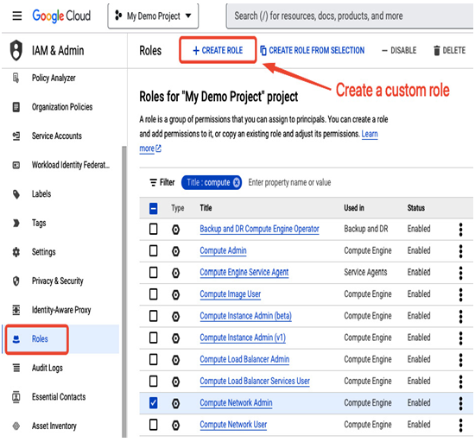Image resolution: width=475 pixels, height=442 pixels.
Task: Check Compute Load Balancer Admin checkbox
Action: pyautogui.click(x=154, y=360)
